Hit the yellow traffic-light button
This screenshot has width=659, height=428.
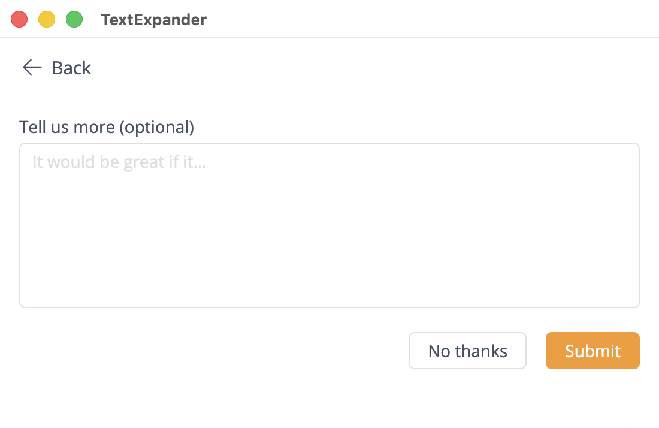pos(47,20)
